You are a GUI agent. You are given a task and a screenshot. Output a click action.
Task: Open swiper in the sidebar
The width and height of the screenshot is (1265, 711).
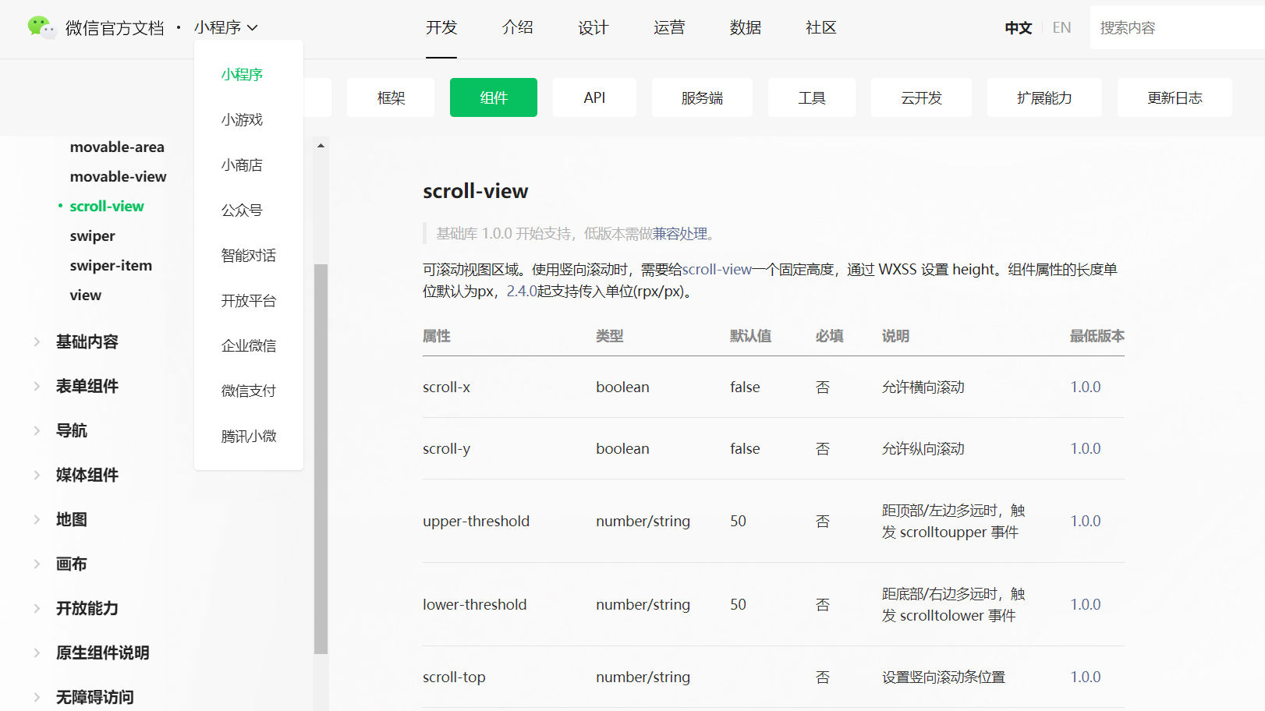[x=92, y=236]
